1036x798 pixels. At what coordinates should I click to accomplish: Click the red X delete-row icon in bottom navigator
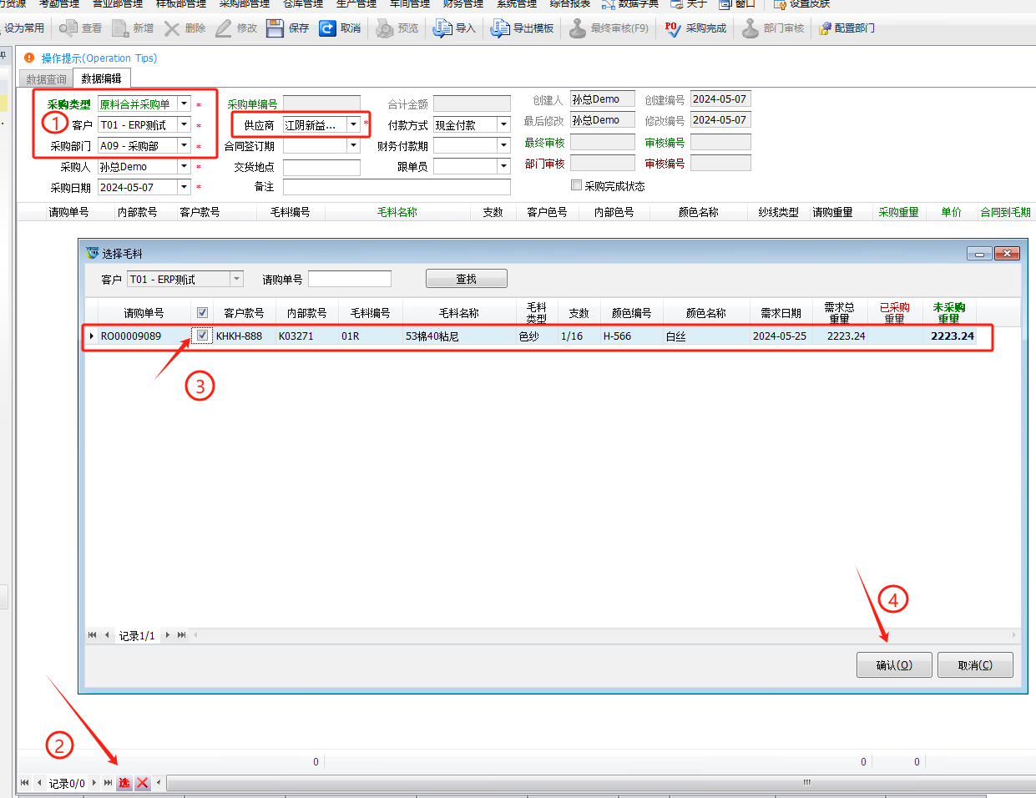click(142, 783)
